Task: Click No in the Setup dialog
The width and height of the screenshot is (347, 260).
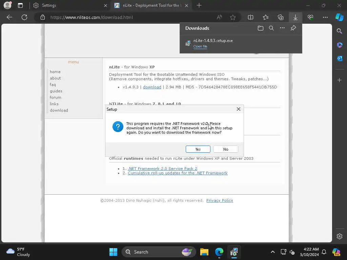Action: (226, 149)
